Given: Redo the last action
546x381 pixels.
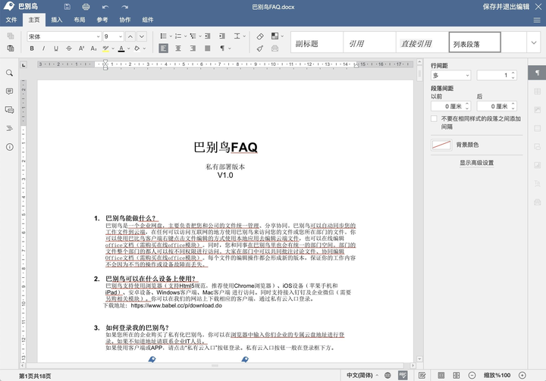Looking at the screenshot, I should 125,7.
